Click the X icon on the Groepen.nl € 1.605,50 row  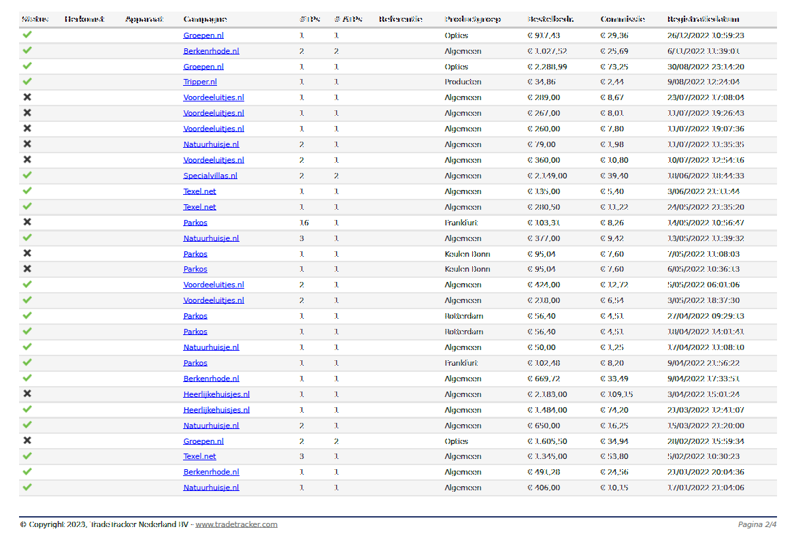pos(27,441)
